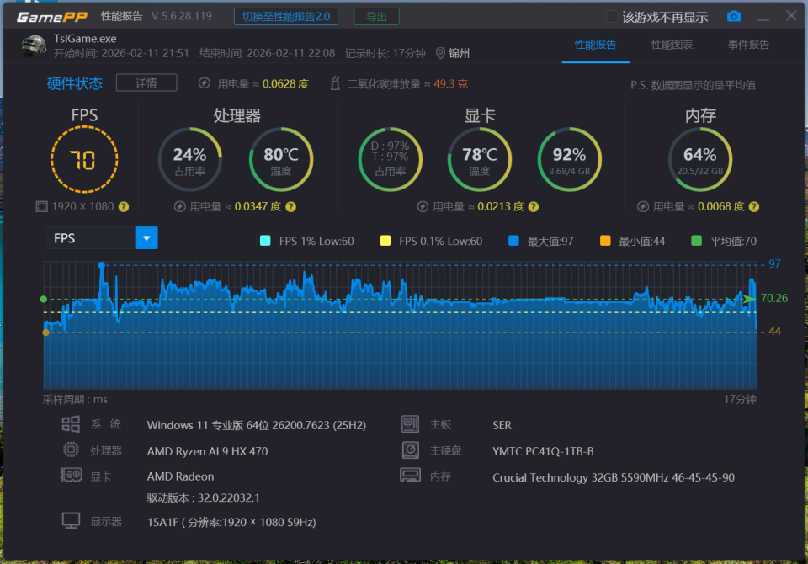808x564 pixels.
Task: Switch to the 性能报告 tab
Action: click(595, 45)
